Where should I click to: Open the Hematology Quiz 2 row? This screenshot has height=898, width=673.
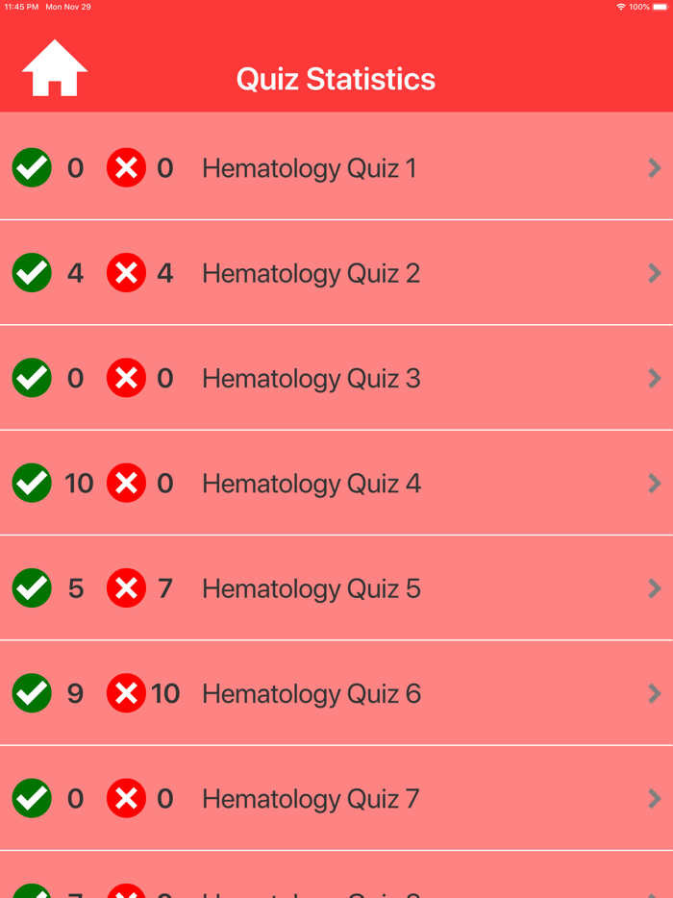(336, 273)
